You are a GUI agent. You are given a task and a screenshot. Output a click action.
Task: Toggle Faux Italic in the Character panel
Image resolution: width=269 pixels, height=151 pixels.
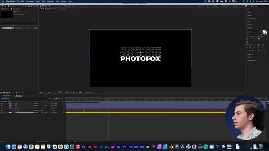point(253,51)
